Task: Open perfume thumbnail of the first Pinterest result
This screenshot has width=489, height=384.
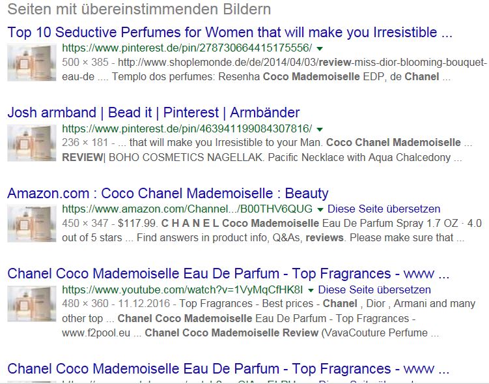Action: click(32, 63)
